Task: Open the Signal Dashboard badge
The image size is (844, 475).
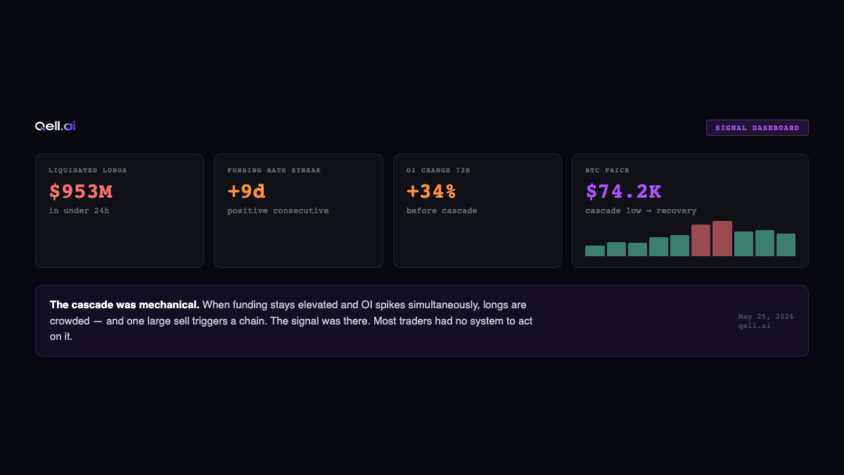Action: tap(757, 127)
